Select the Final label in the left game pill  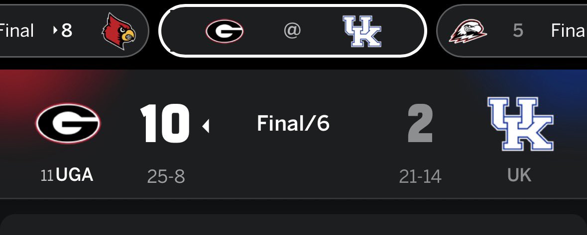pos(16,31)
